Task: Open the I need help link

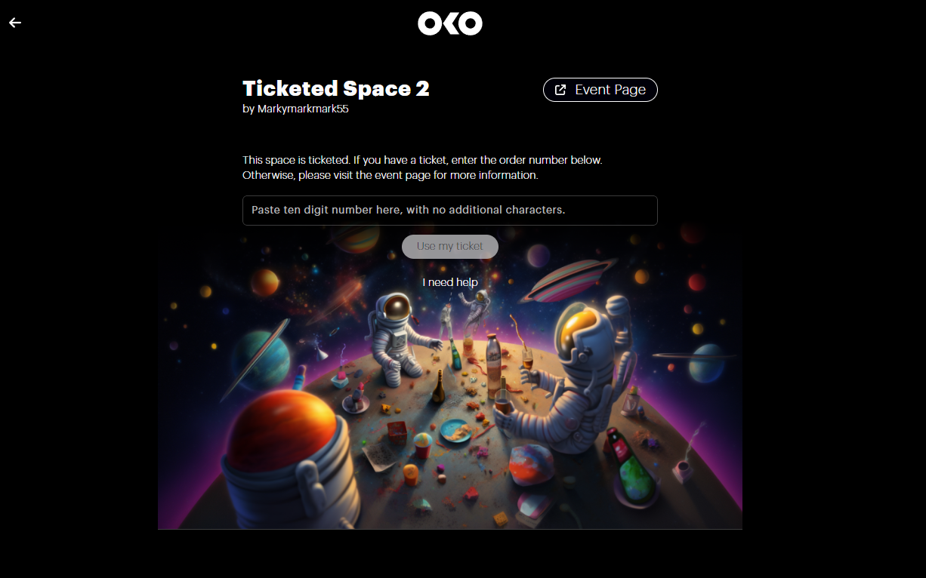Action: pyautogui.click(x=450, y=282)
